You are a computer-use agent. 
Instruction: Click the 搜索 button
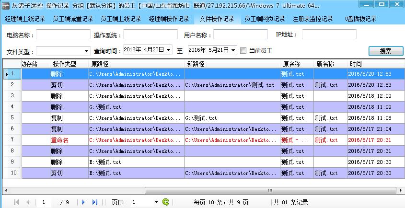coord(385,51)
